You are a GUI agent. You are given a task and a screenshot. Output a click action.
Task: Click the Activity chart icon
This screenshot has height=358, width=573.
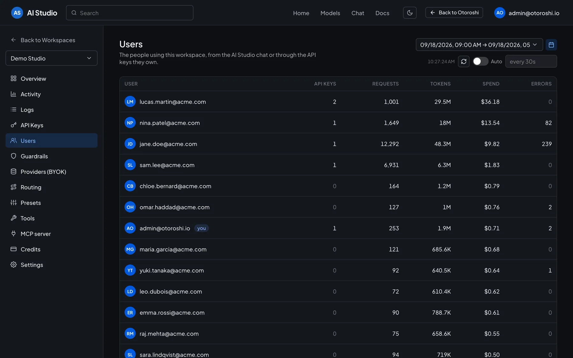coord(13,94)
